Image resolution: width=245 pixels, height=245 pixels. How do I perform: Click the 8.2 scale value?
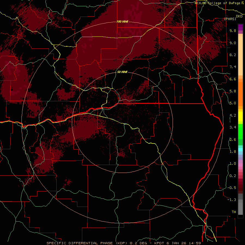point(233,55)
